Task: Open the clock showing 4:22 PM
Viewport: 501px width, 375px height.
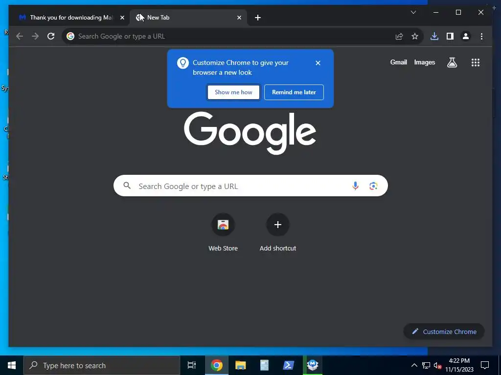Action: coord(459,365)
